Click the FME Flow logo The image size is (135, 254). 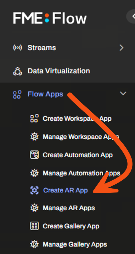coord(50,18)
